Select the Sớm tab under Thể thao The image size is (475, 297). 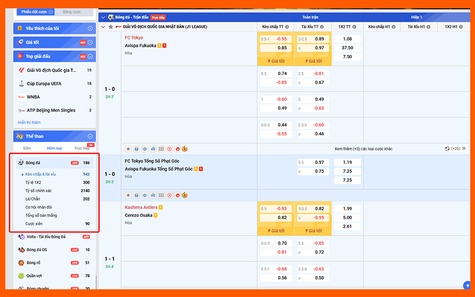27,148
